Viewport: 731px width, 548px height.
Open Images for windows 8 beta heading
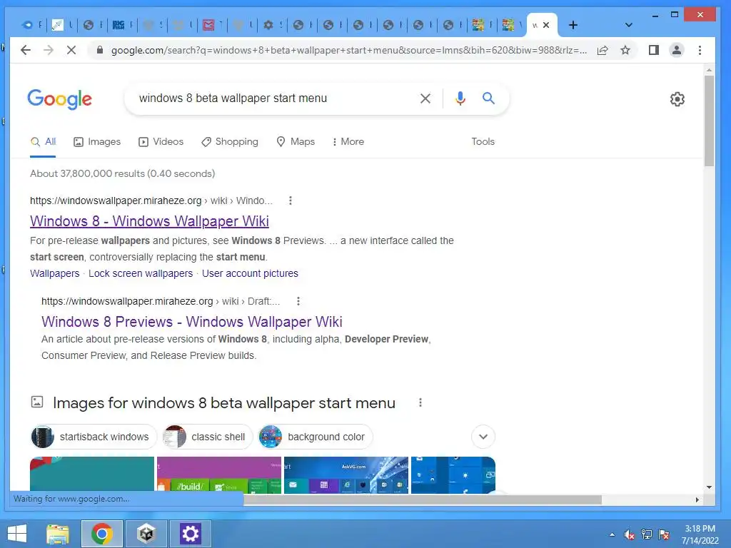tap(223, 402)
